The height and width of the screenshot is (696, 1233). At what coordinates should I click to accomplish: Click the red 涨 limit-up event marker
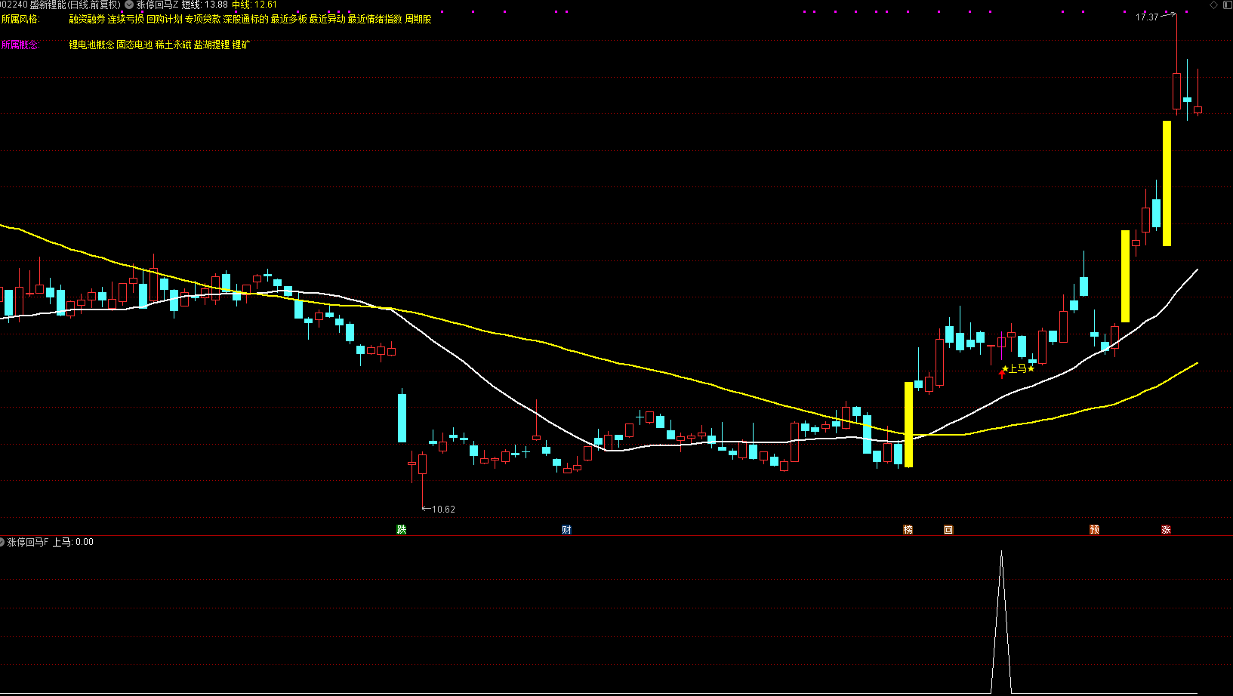tap(1166, 529)
